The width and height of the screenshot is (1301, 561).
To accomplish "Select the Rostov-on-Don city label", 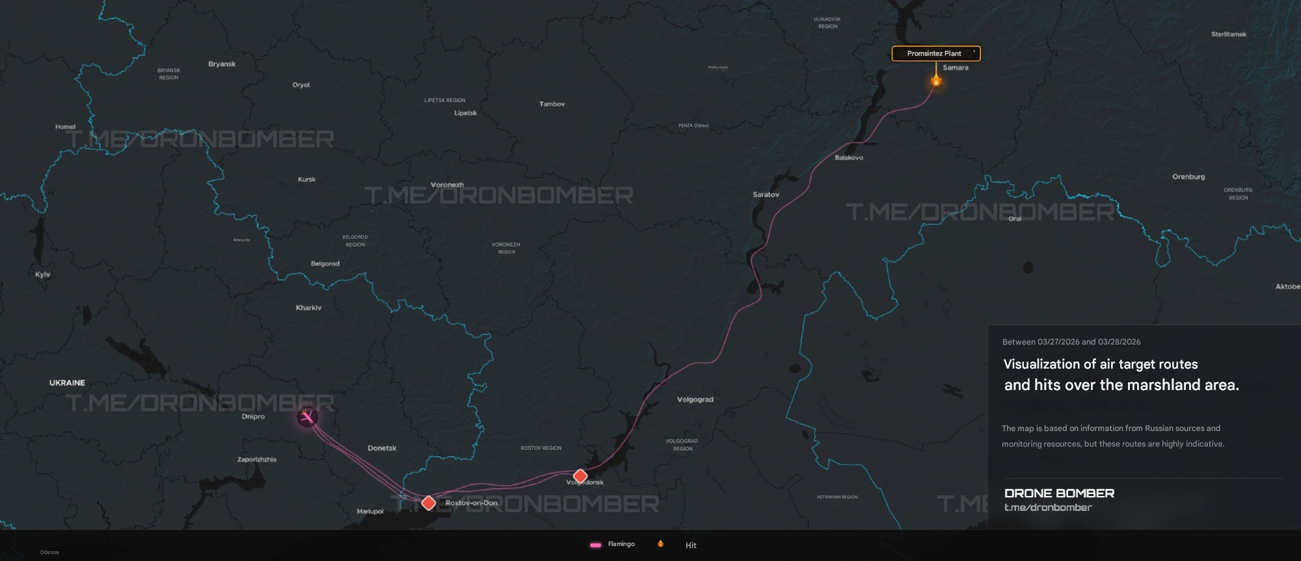I will pos(472,503).
